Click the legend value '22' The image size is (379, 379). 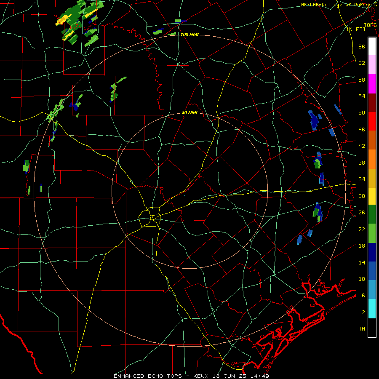362,229
